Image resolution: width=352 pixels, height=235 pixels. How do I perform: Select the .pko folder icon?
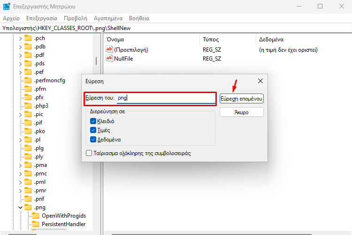pyautogui.click(x=28, y=131)
